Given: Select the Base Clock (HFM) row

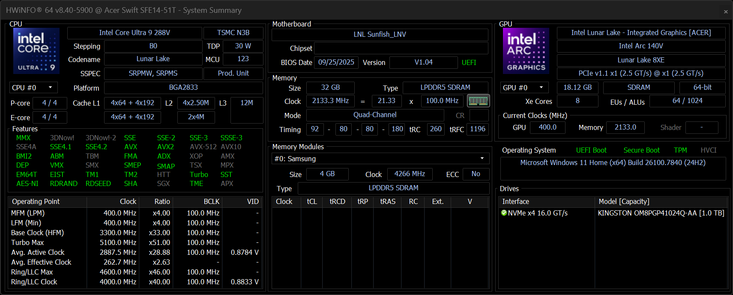Looking at the screenshot, I should pyautogui.click(x=135, y=233).
